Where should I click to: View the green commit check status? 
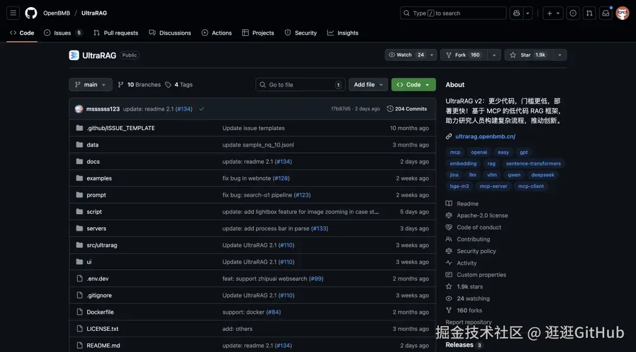pyautogui.click(x=201, y=109)
